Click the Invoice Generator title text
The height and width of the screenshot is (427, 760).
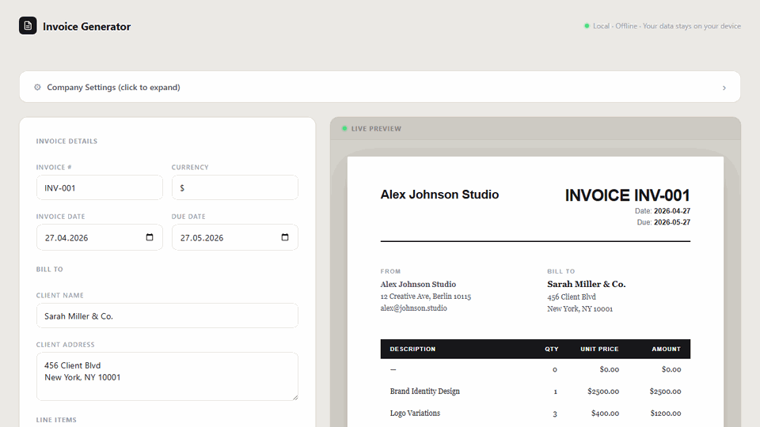coord(87,27)
